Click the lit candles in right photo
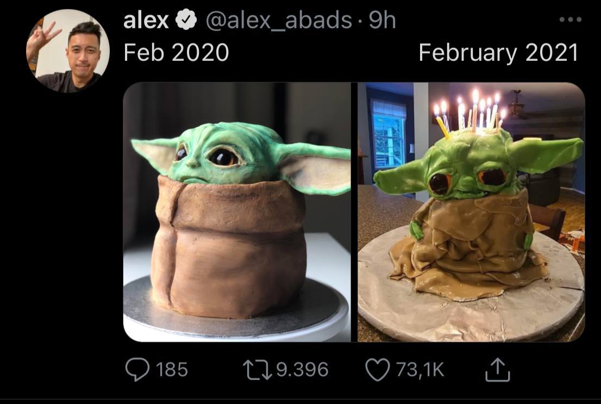The height and width of the screenshot is (404, 601). 469,111
